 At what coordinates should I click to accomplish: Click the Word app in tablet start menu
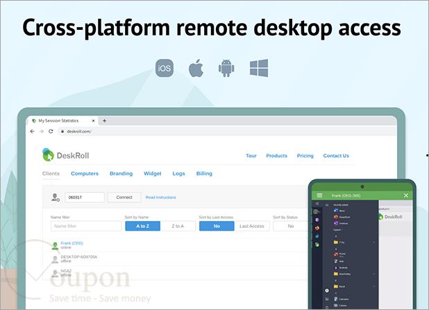339,211
